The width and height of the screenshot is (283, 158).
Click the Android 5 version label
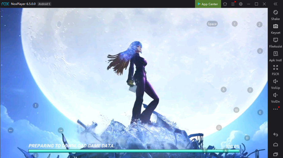(44, 4)
